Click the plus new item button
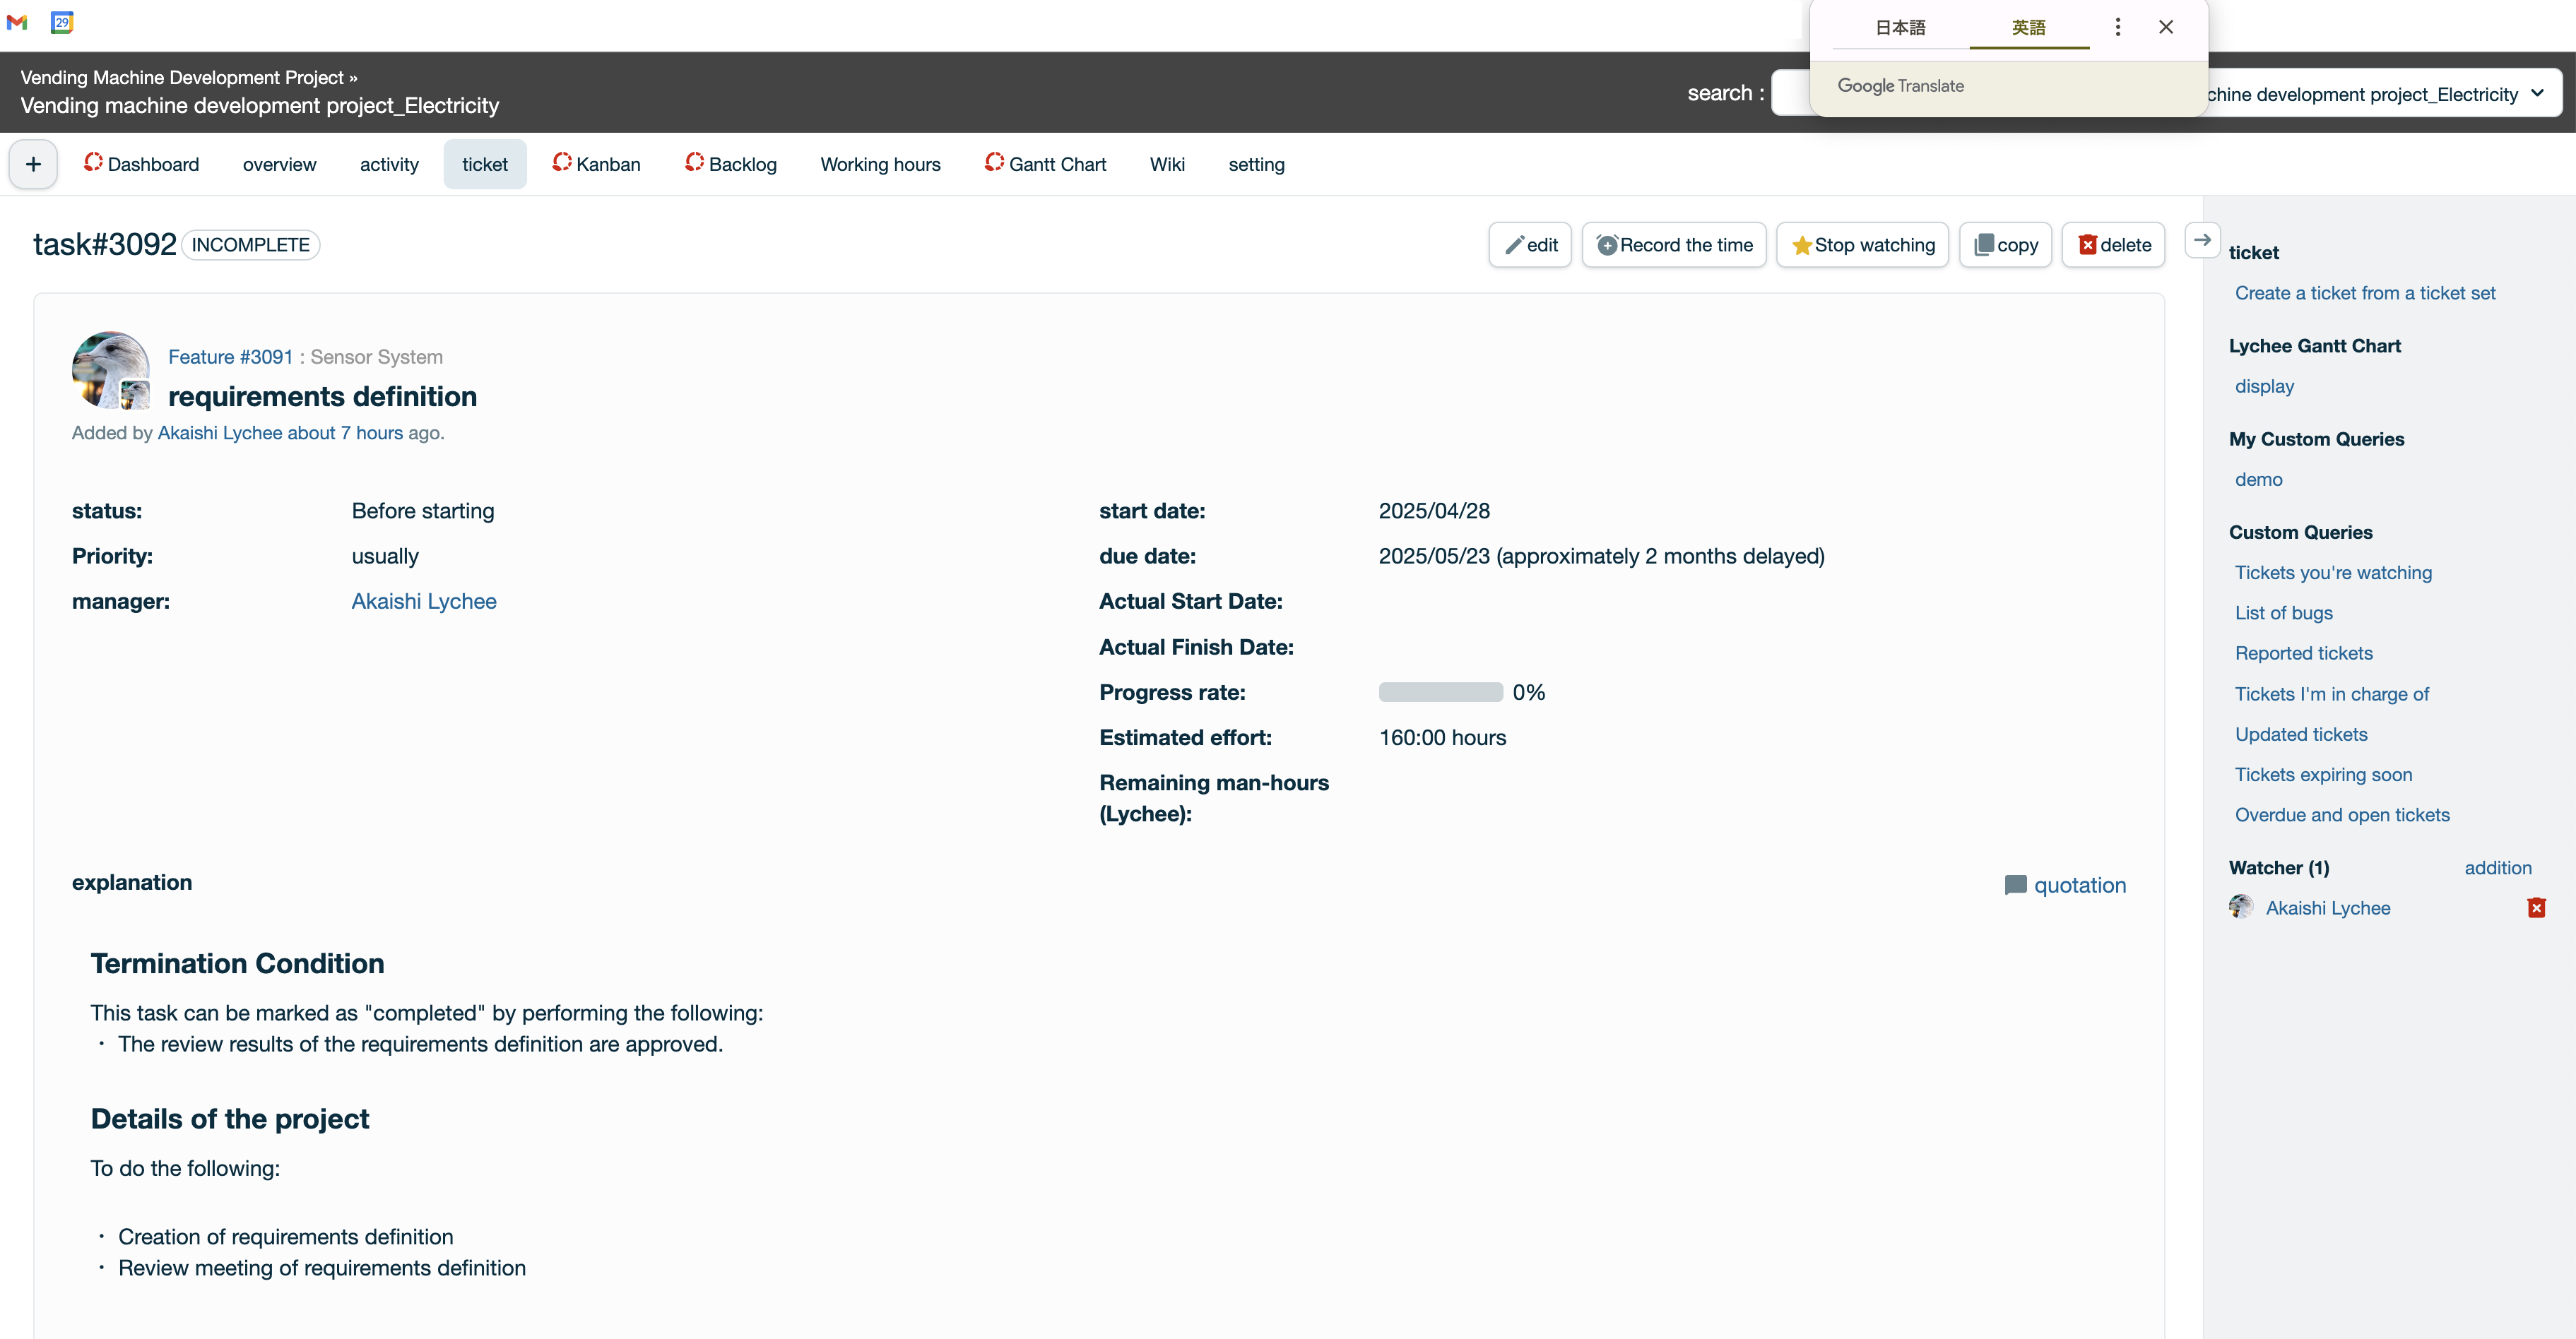The image size is (2576, 1339). pos(33,165)
